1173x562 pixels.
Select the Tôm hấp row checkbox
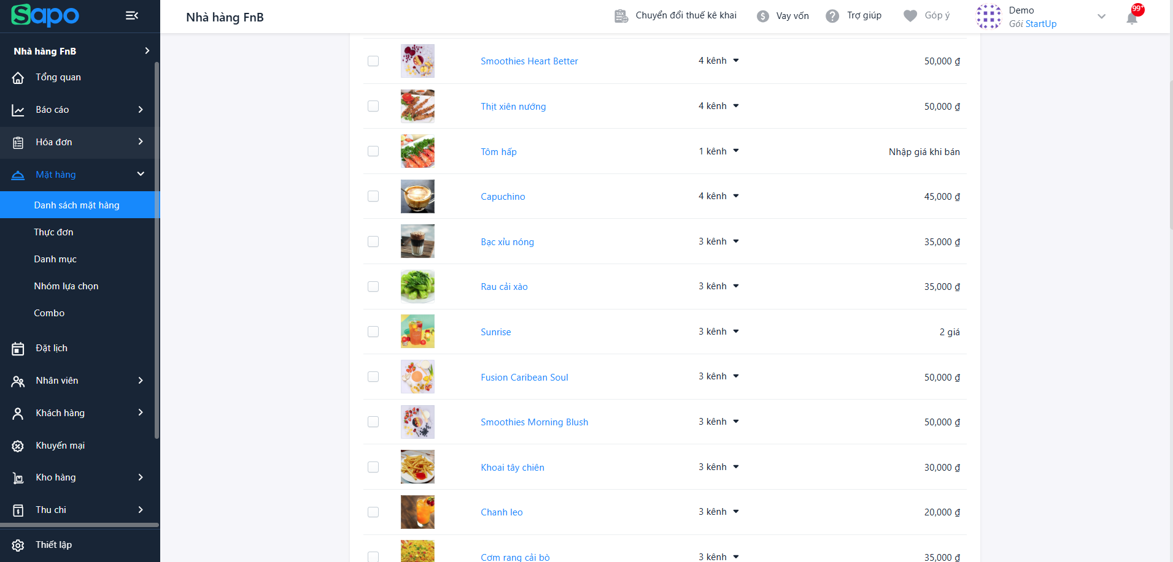[x=373, y=151]
